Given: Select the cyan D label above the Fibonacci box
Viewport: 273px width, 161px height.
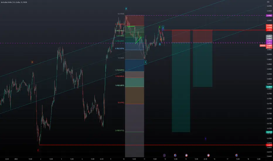Looking at the screenshot, I should (126, 8).
